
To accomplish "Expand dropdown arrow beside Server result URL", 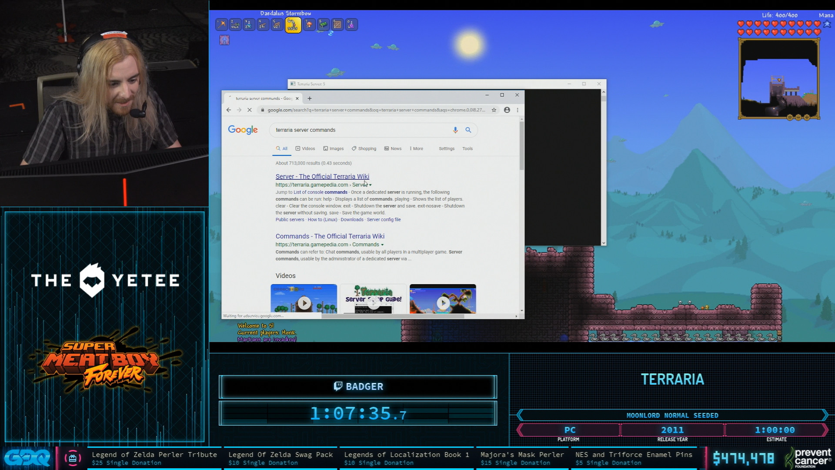I will [x=371, y=185].
